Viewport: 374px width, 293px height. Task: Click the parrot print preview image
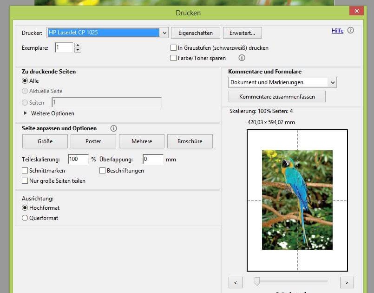297,200
